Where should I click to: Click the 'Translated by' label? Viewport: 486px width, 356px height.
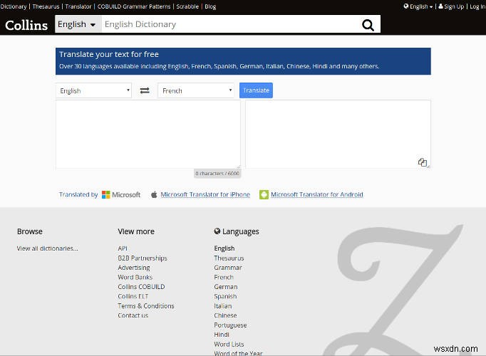click(78, 194)
